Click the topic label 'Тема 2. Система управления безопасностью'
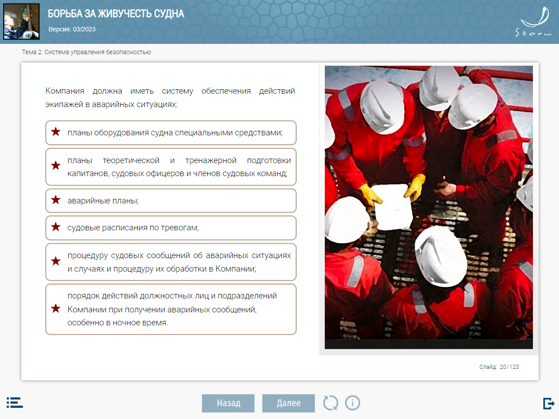Viewport: 559px width, 419px height. click(x=87, y=52)
